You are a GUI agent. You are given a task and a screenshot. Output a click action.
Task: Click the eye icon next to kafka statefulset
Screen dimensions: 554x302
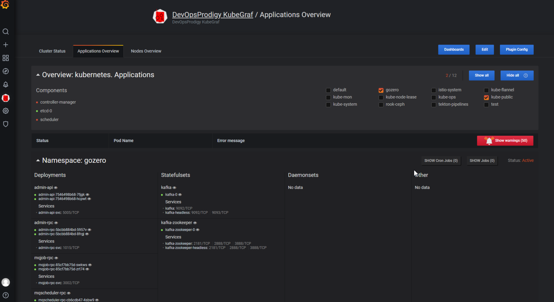tap(174, 188)
